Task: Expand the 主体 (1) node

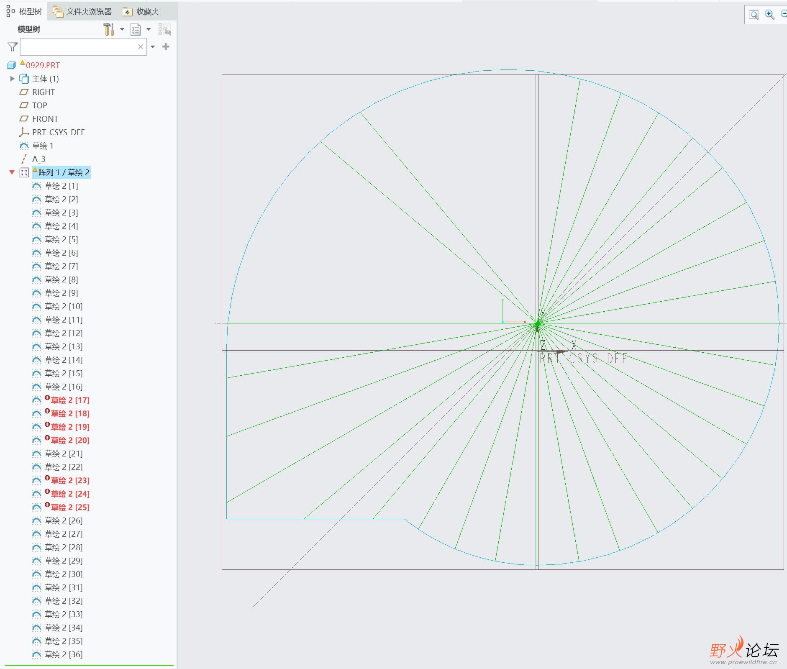Action: [12, 79]
